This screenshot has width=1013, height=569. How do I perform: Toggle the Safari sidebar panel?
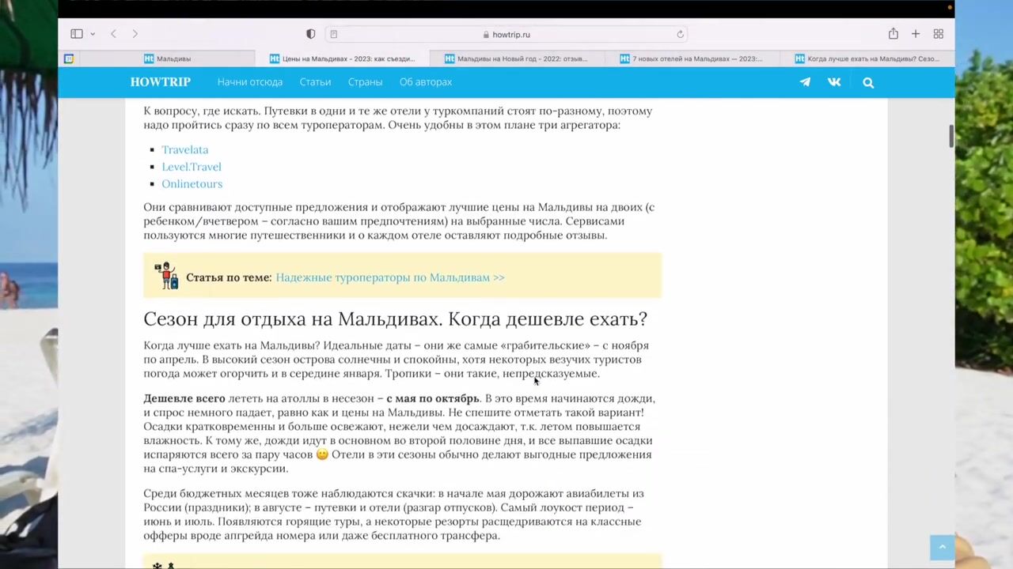coord(77,34)
